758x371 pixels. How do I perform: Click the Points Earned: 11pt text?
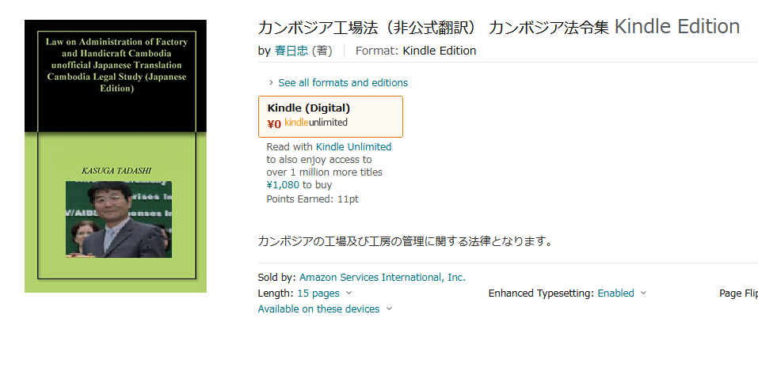click(x=312, y=199)
